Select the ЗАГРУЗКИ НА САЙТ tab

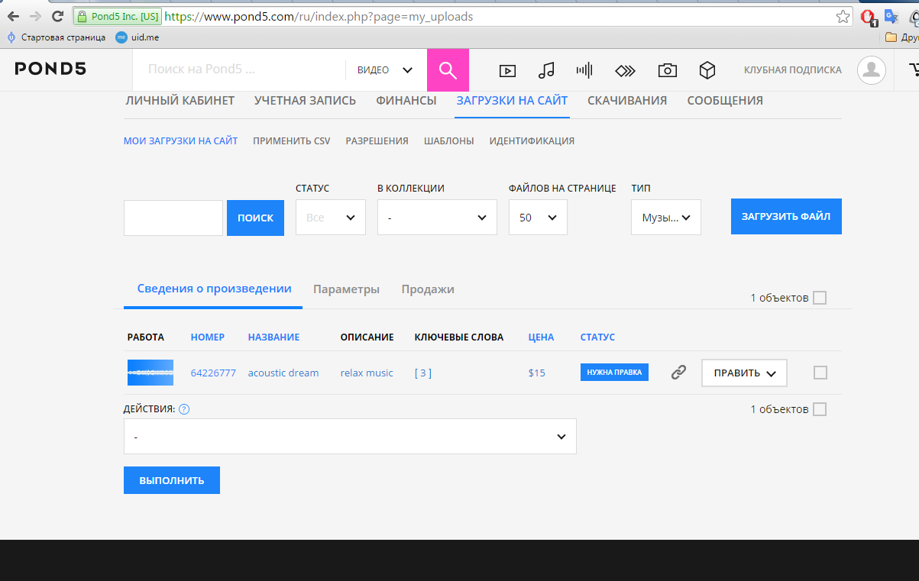pyautogui.click(x=512, y=101)
